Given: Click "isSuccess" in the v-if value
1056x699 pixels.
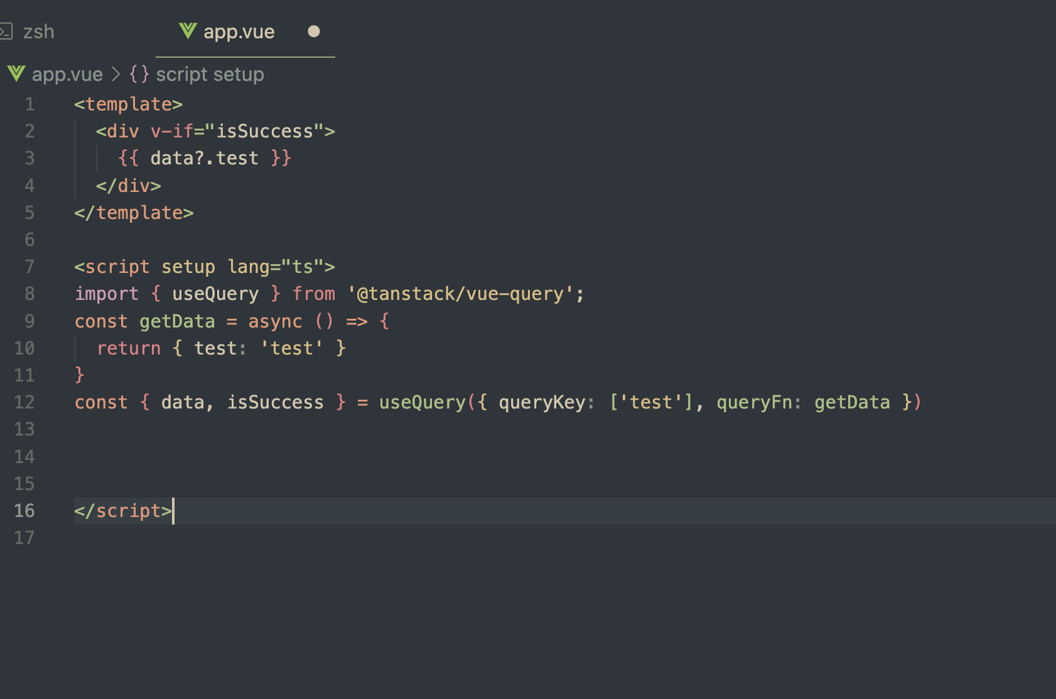Looking at the screenshot, I should click(264, 131).
